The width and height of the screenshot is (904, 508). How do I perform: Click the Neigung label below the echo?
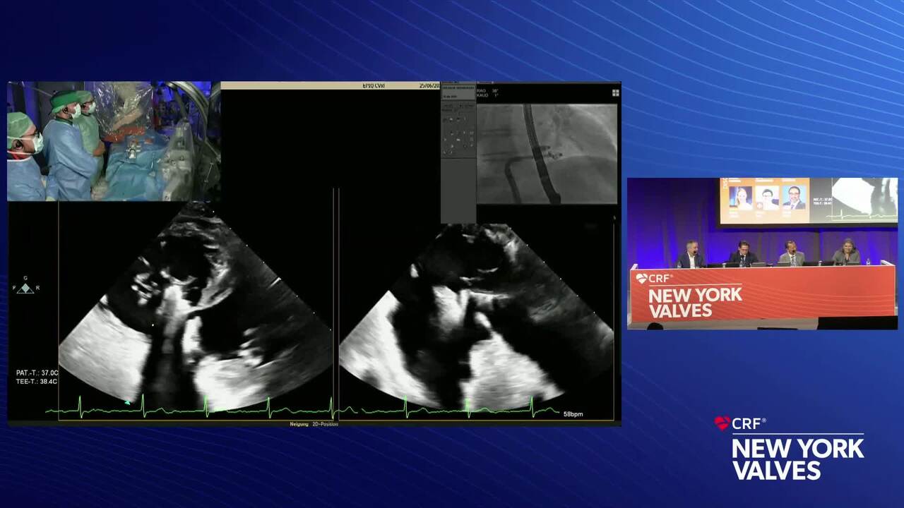pos(299,424)
